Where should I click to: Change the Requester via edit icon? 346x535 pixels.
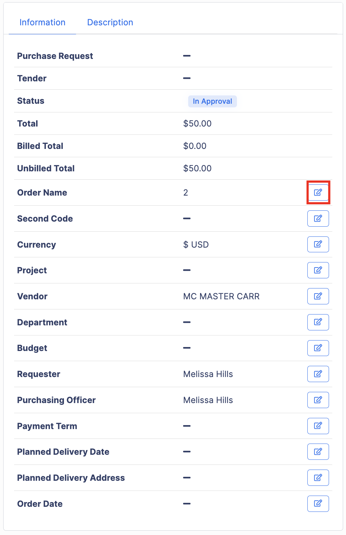[318, 374]
